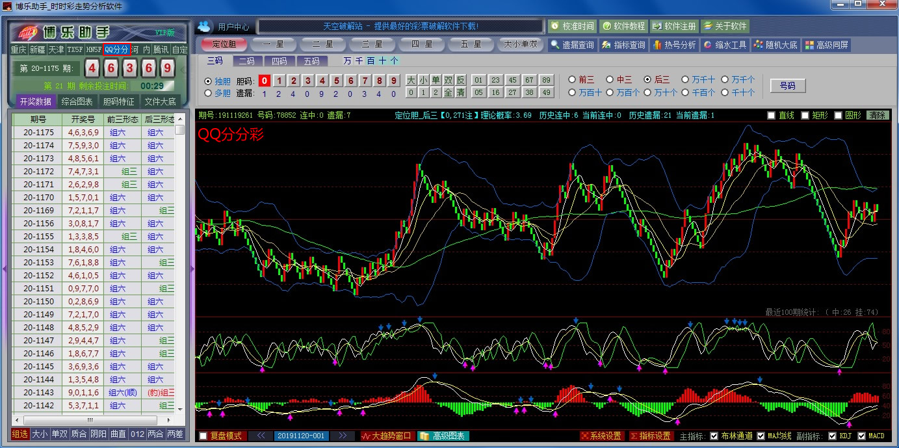This screenshot has height=448, width=899.
Task: Enable the 复盘模式 checkbox
Action: coord(203,436)
